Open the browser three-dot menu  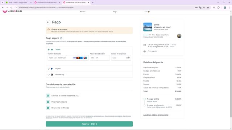pos(229,8)
